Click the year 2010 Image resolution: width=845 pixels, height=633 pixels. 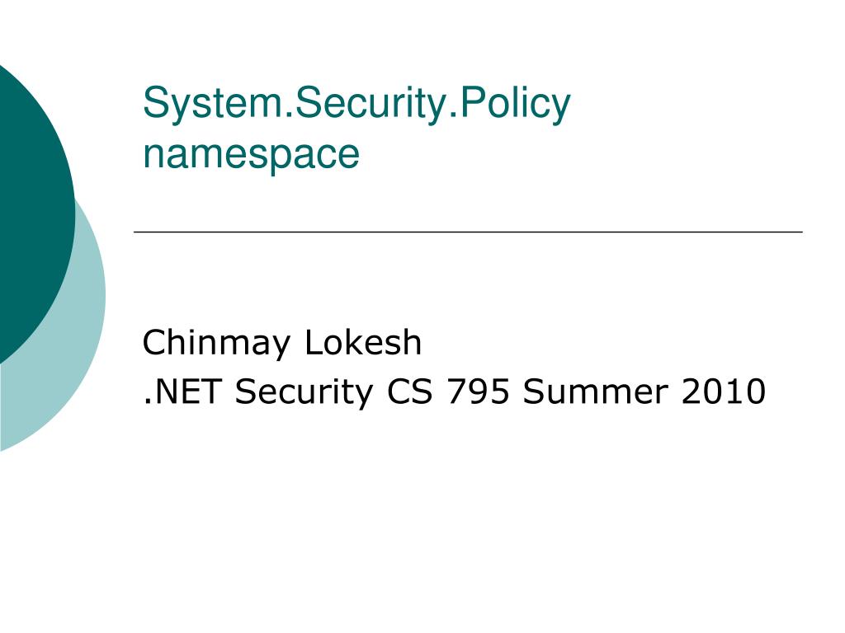(723, 392)
